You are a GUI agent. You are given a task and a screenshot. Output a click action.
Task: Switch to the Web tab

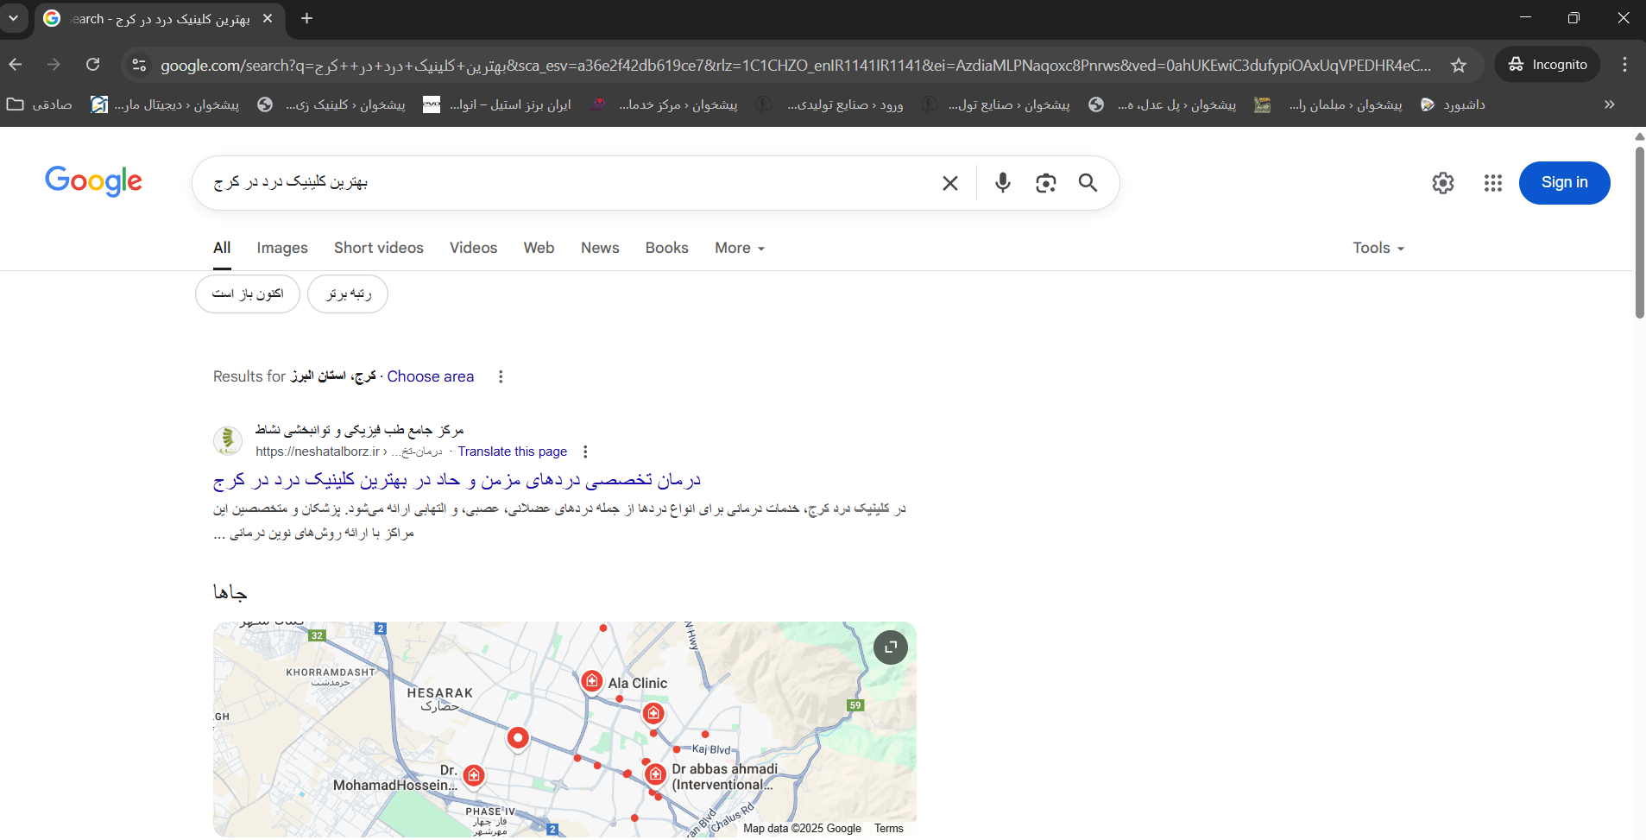tap(539, 248)
